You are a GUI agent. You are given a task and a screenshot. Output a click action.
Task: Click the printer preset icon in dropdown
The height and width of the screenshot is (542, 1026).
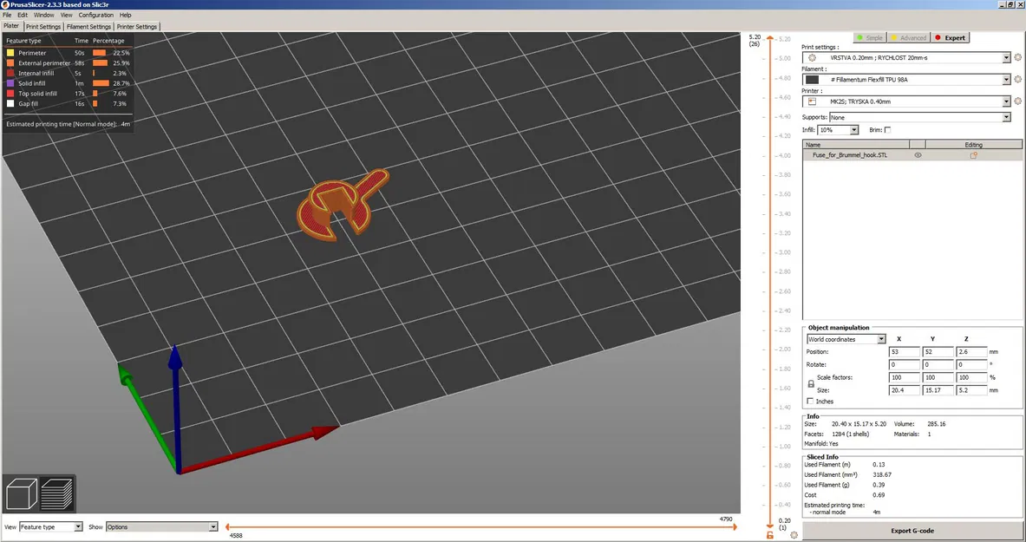pos(812,101)
